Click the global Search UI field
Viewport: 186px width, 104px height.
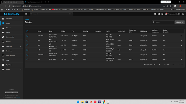(51, 14)
